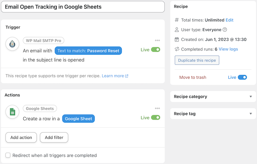Screen dimensions: 257x164
Task: Click the Trigger section heading
Action: click(13, 27)
